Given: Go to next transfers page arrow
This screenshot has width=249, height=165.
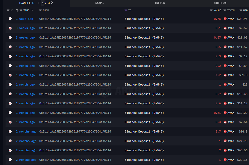Looking at the screenshot, I should point(52,3).
